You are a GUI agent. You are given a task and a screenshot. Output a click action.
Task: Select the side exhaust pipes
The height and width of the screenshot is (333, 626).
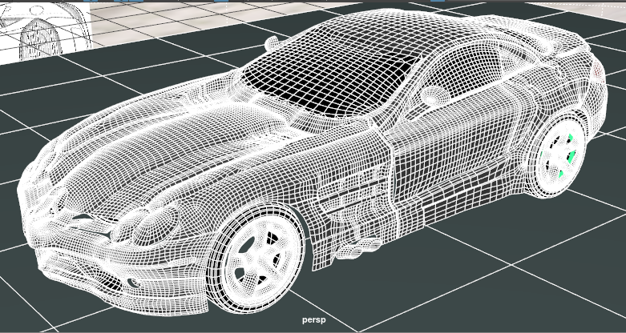coord(359,247)
